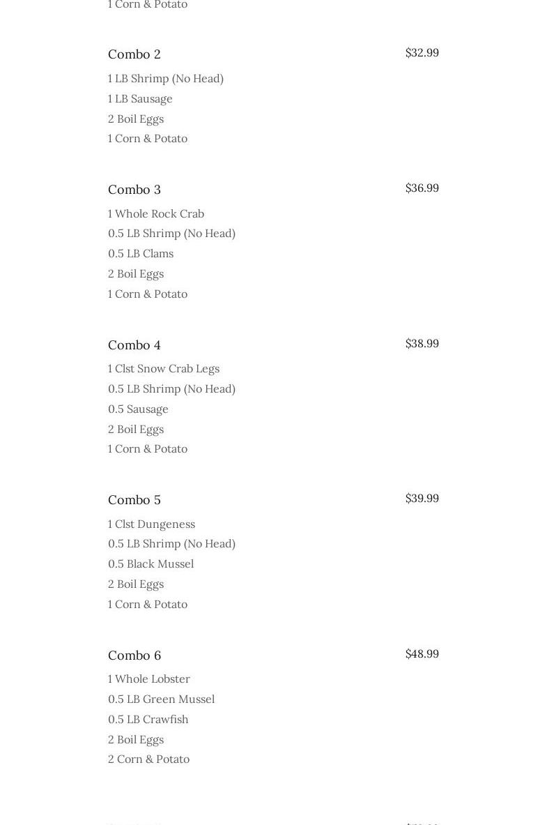Image resolution: width=547 pixels, height=825 pixels.
Task: Choose the Combo 6 heading
Action: pos(134,656)
